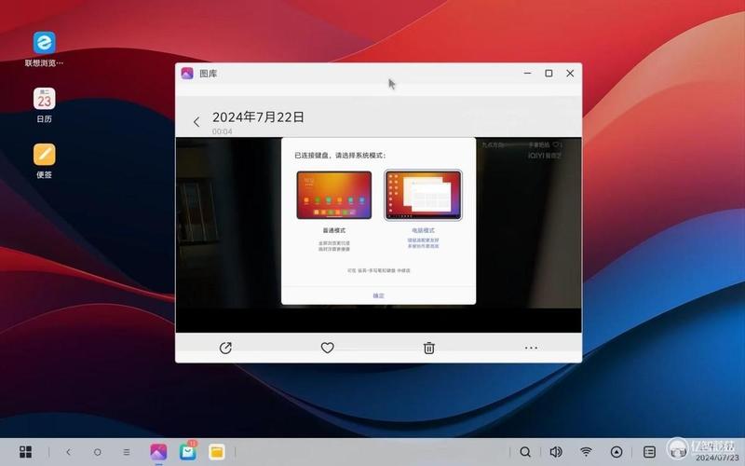
Task: Click the video preview in the gallery
Action: point(379,235)
